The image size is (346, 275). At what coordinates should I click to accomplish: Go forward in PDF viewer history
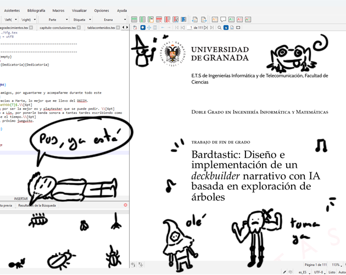(169, 28)
